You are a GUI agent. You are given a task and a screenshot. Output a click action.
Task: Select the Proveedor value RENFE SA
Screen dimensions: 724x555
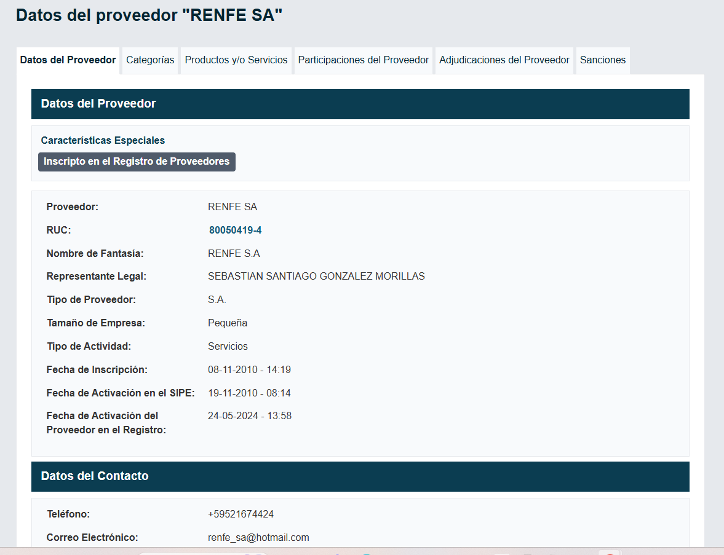pos(233,207)
